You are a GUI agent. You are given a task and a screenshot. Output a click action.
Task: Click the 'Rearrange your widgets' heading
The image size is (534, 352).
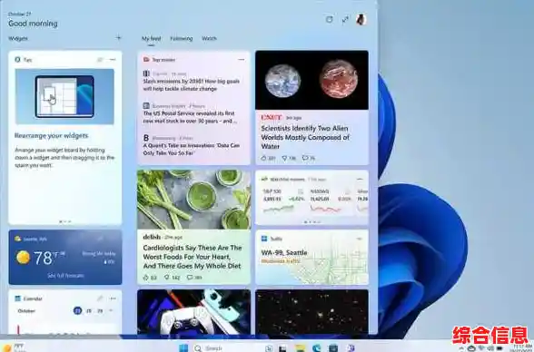click(52, 135)
